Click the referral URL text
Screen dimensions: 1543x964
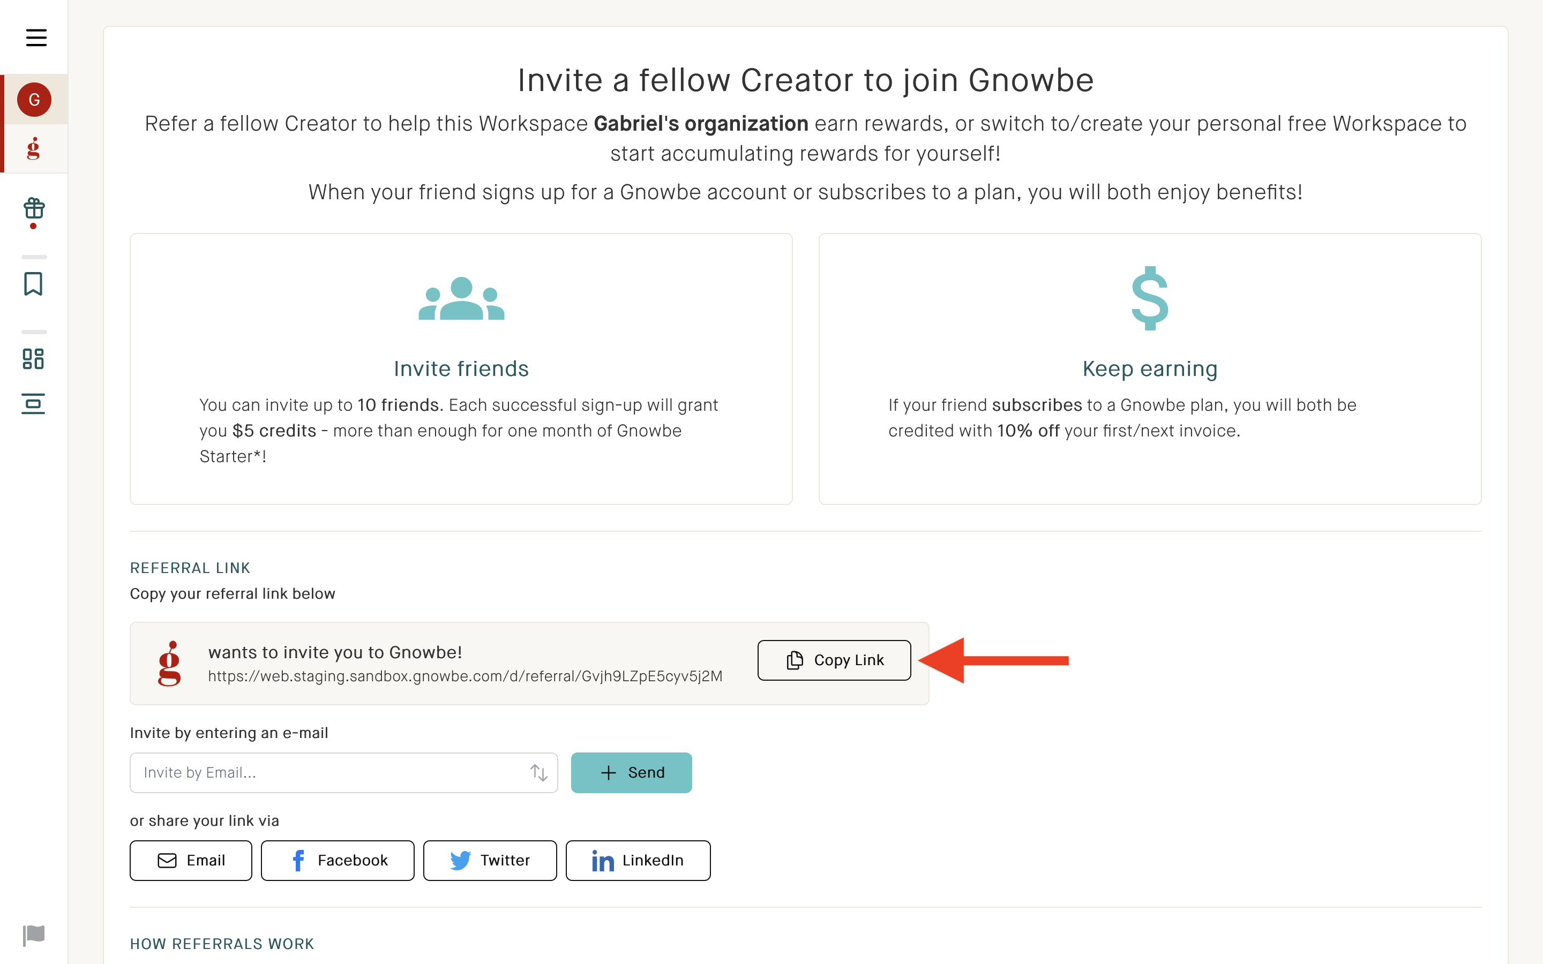click(466, 676)
